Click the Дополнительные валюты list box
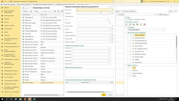The image size is (179, 101). click(x=89, y=73)
